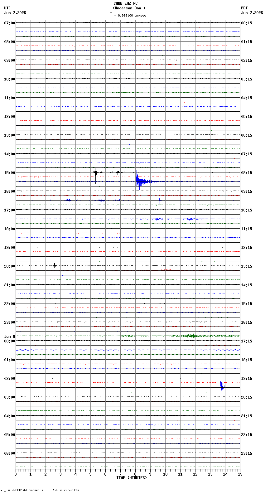Click the '19:15' PDT time label

[x=247, y=379]
